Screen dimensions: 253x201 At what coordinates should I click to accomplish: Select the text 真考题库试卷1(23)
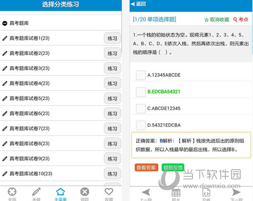tap(30, 38)
